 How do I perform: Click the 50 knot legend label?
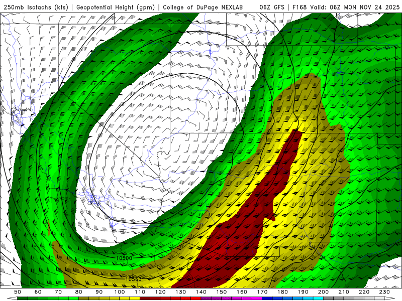pos(18,292)
